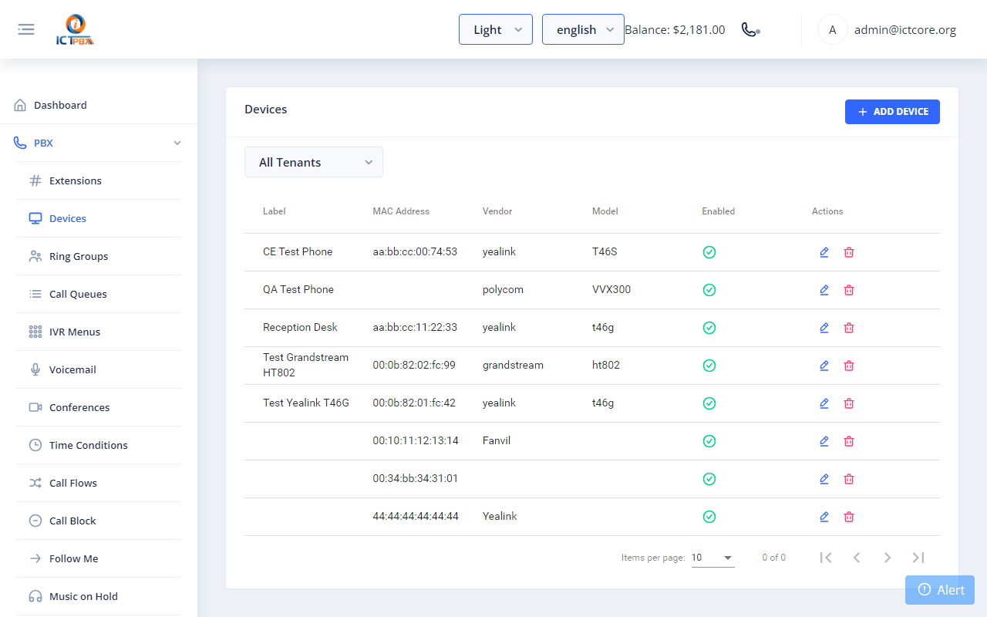Image resolution: width=987 pixels, height=617 pixels.
Task: Go to first page of devices
Action: (826, 558)
